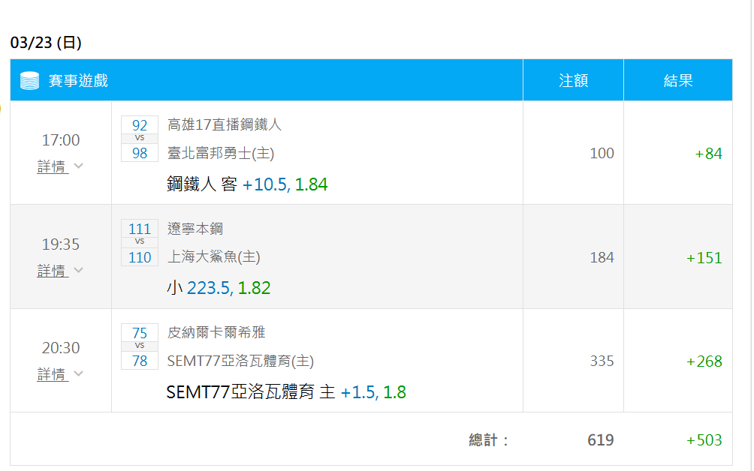Select team name 上海大鯊魚(主)
Viewport: 754px width, 471px height.
tap(213, 256)
